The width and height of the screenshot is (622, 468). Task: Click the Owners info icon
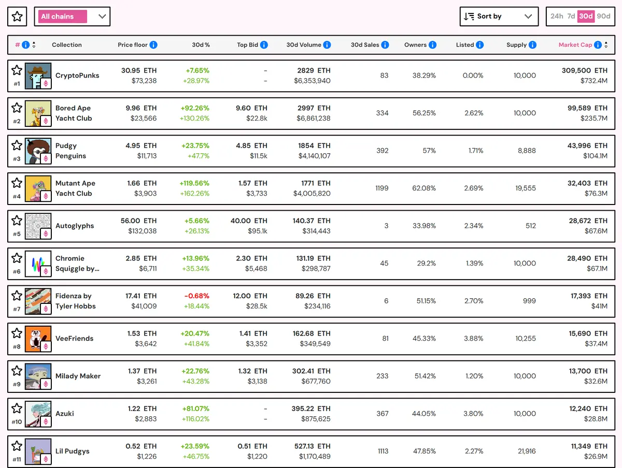pos(432,45)
